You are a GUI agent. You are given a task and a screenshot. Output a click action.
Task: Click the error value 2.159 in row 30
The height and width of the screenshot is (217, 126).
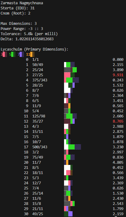tap(118, 214)
